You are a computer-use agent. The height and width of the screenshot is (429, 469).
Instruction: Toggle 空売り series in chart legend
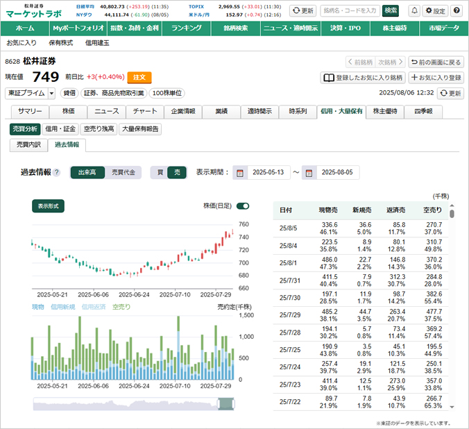(121, 307)
